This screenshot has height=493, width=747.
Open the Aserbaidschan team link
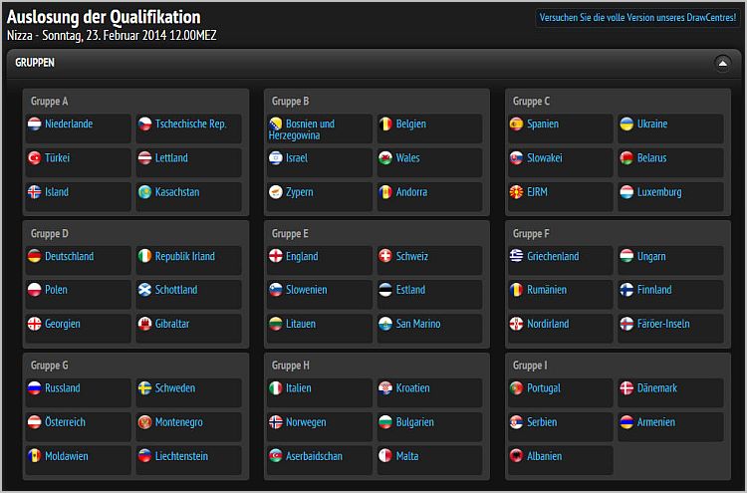(x=314, y=456)
